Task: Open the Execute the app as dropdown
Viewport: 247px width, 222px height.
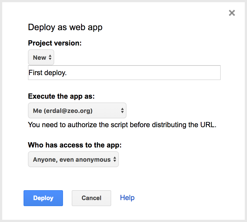Action: point(77,110)
